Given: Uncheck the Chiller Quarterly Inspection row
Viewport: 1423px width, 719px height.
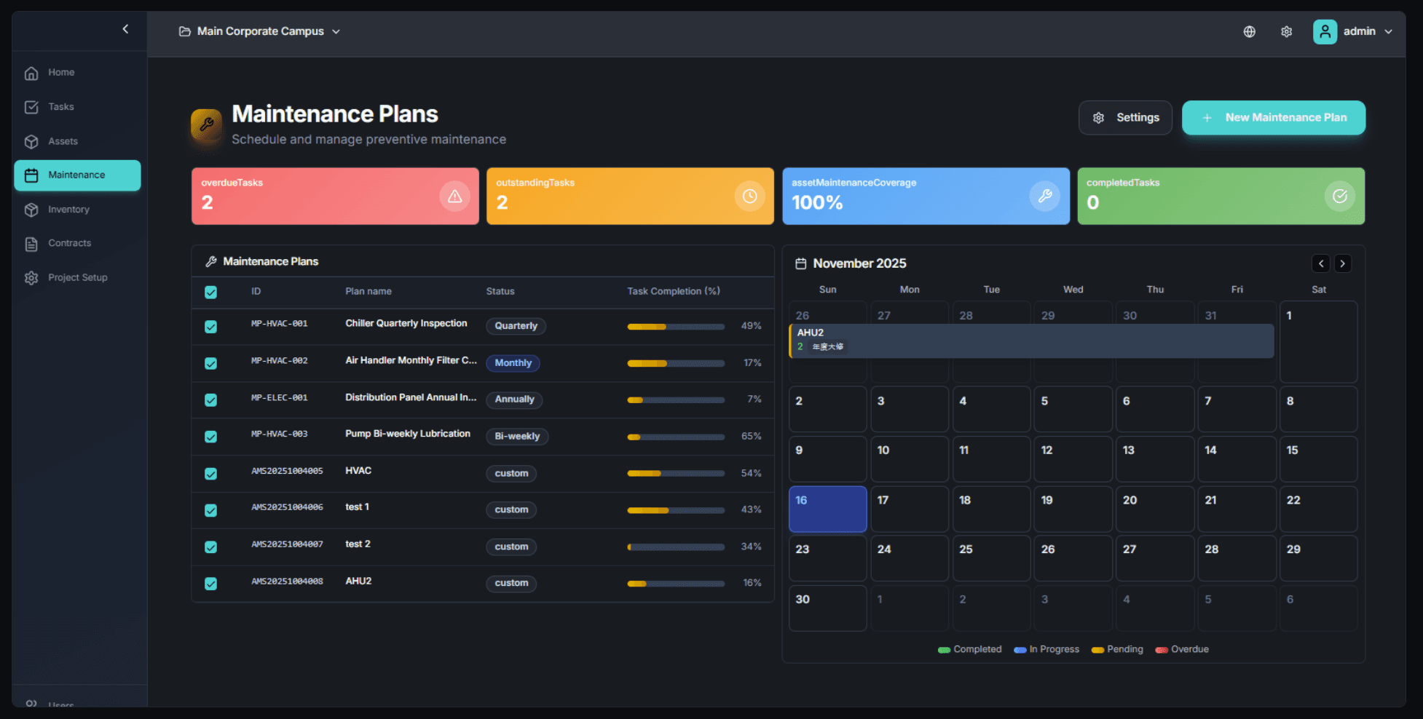Looking at the screenshot, I should (210, 327).
